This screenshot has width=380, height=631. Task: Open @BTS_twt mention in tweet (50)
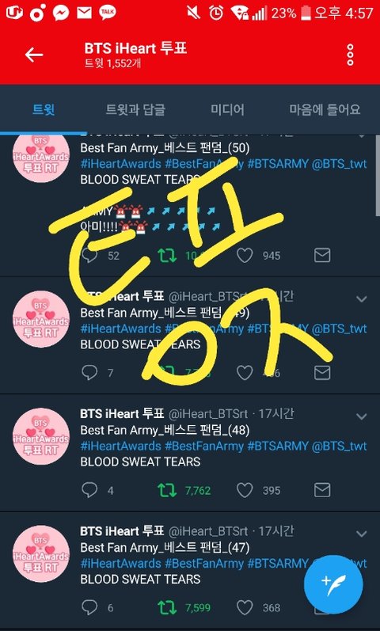point(339,164)
